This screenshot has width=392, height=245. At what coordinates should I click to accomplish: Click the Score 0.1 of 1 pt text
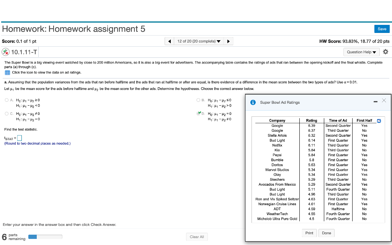pyautogui.click(x=19, y=41)
